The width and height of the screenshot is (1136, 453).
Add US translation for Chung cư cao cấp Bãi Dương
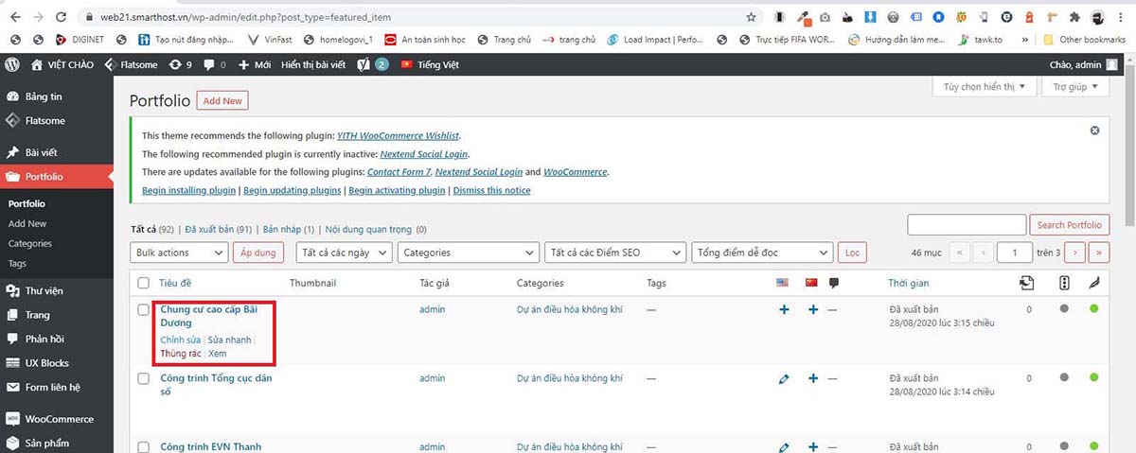tap(784, 310)
